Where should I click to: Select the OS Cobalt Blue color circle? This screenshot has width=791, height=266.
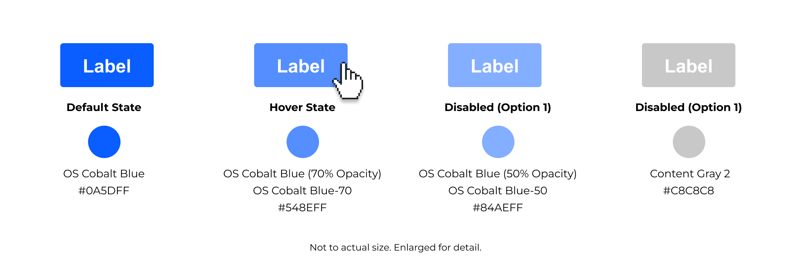point(104,142)
